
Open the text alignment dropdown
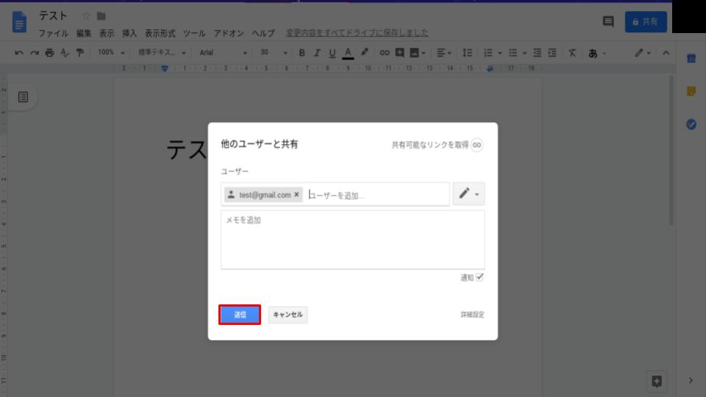pyautogui.click(x=444, y=53)
